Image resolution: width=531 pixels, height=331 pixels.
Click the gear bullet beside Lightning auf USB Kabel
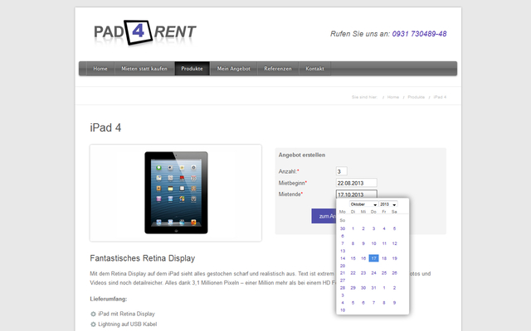pyautogui.click(x=93, y=324)
